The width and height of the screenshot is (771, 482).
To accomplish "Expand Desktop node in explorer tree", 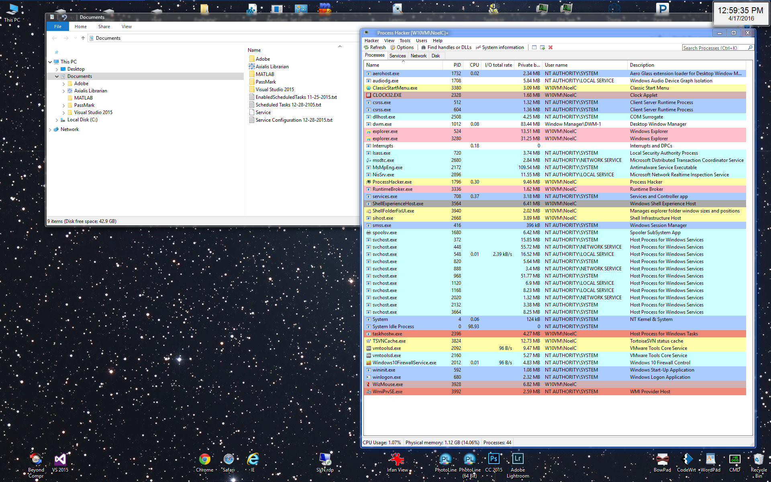I will tap(57, 69).
